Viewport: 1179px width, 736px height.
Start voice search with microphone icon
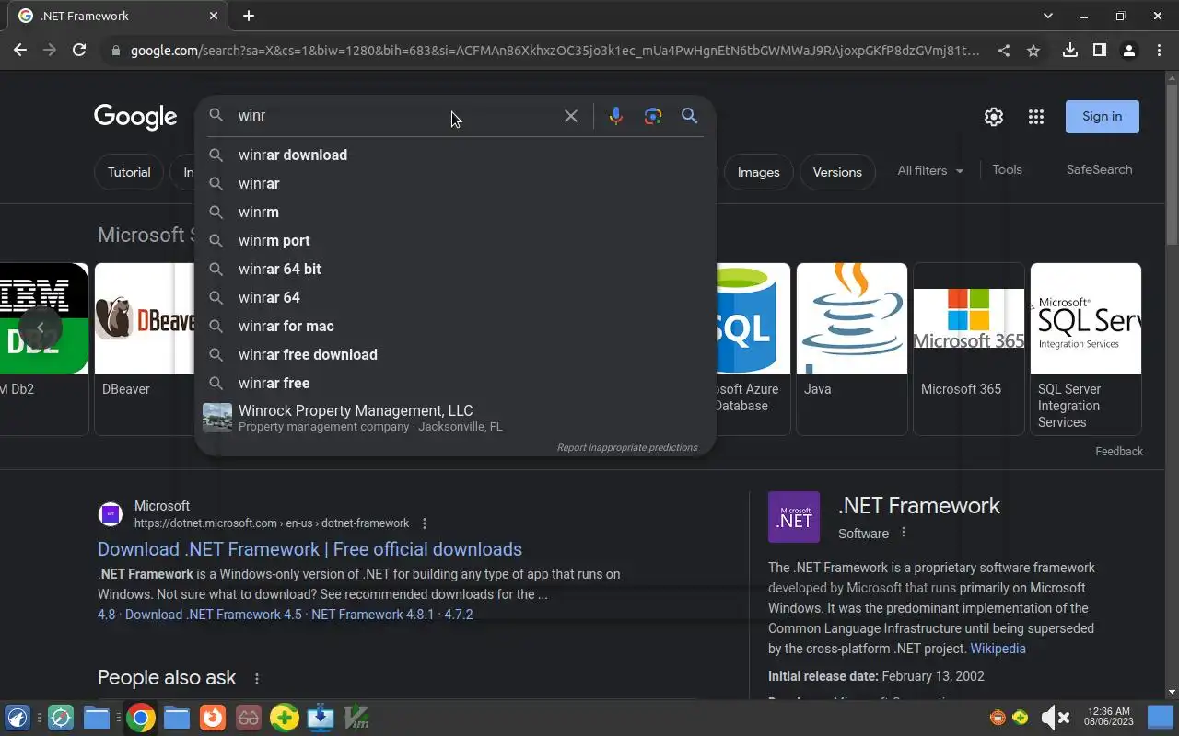pyautogui.click(x=616, y=116)
